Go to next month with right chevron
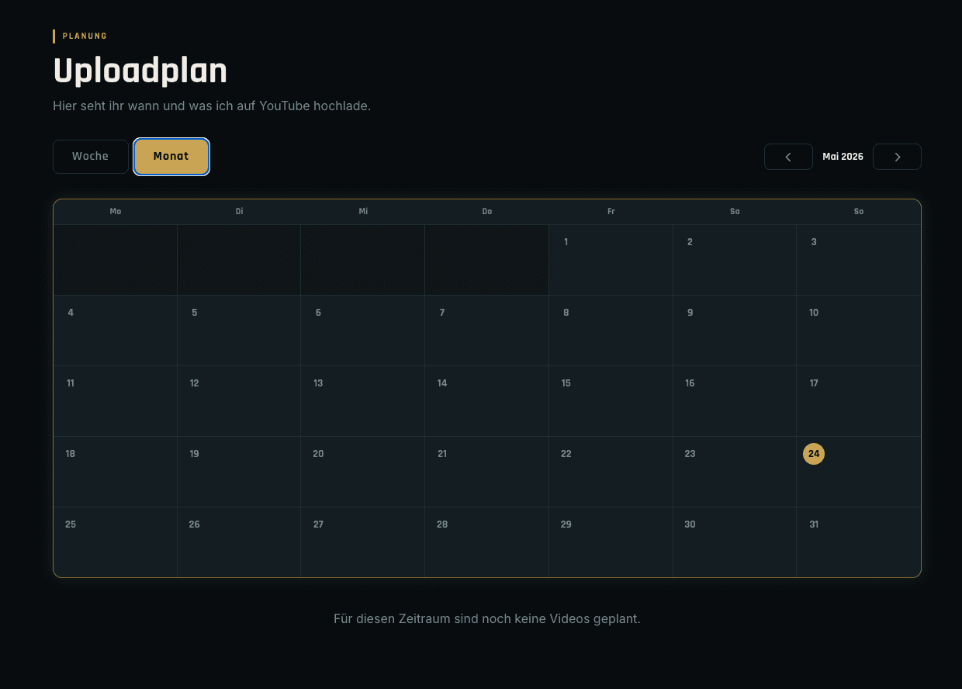 [897, 157]
